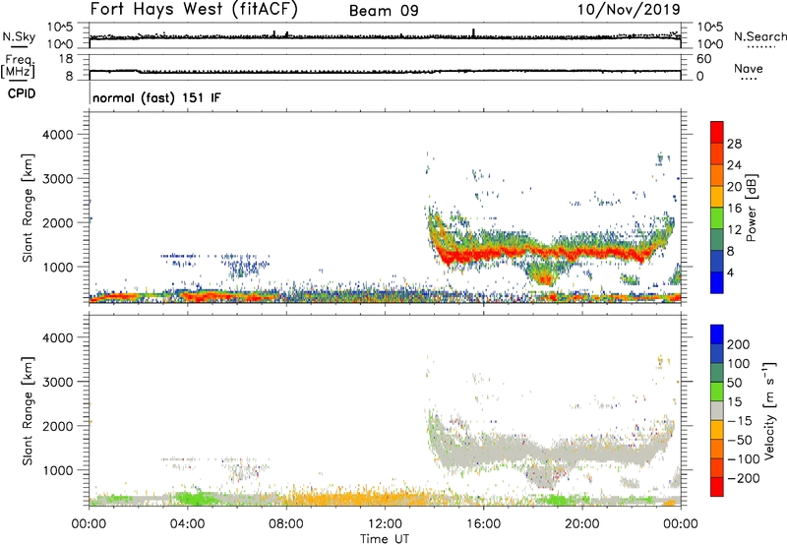This screenshot has width=787, height=545.
Task: Click the '4000' tick on power panel
Action: click(58, 135)
